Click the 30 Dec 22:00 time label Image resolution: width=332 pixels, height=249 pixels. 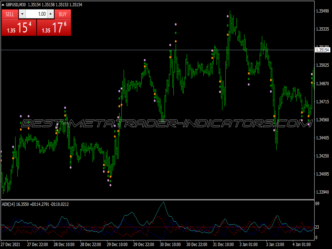click(x=197, y=244)
